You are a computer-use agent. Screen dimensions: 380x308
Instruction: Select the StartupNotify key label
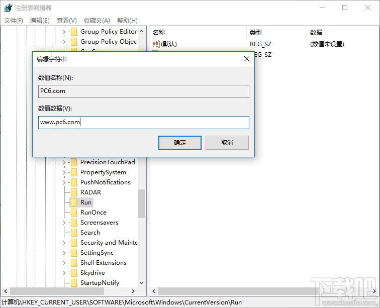(x=100, y=283)
